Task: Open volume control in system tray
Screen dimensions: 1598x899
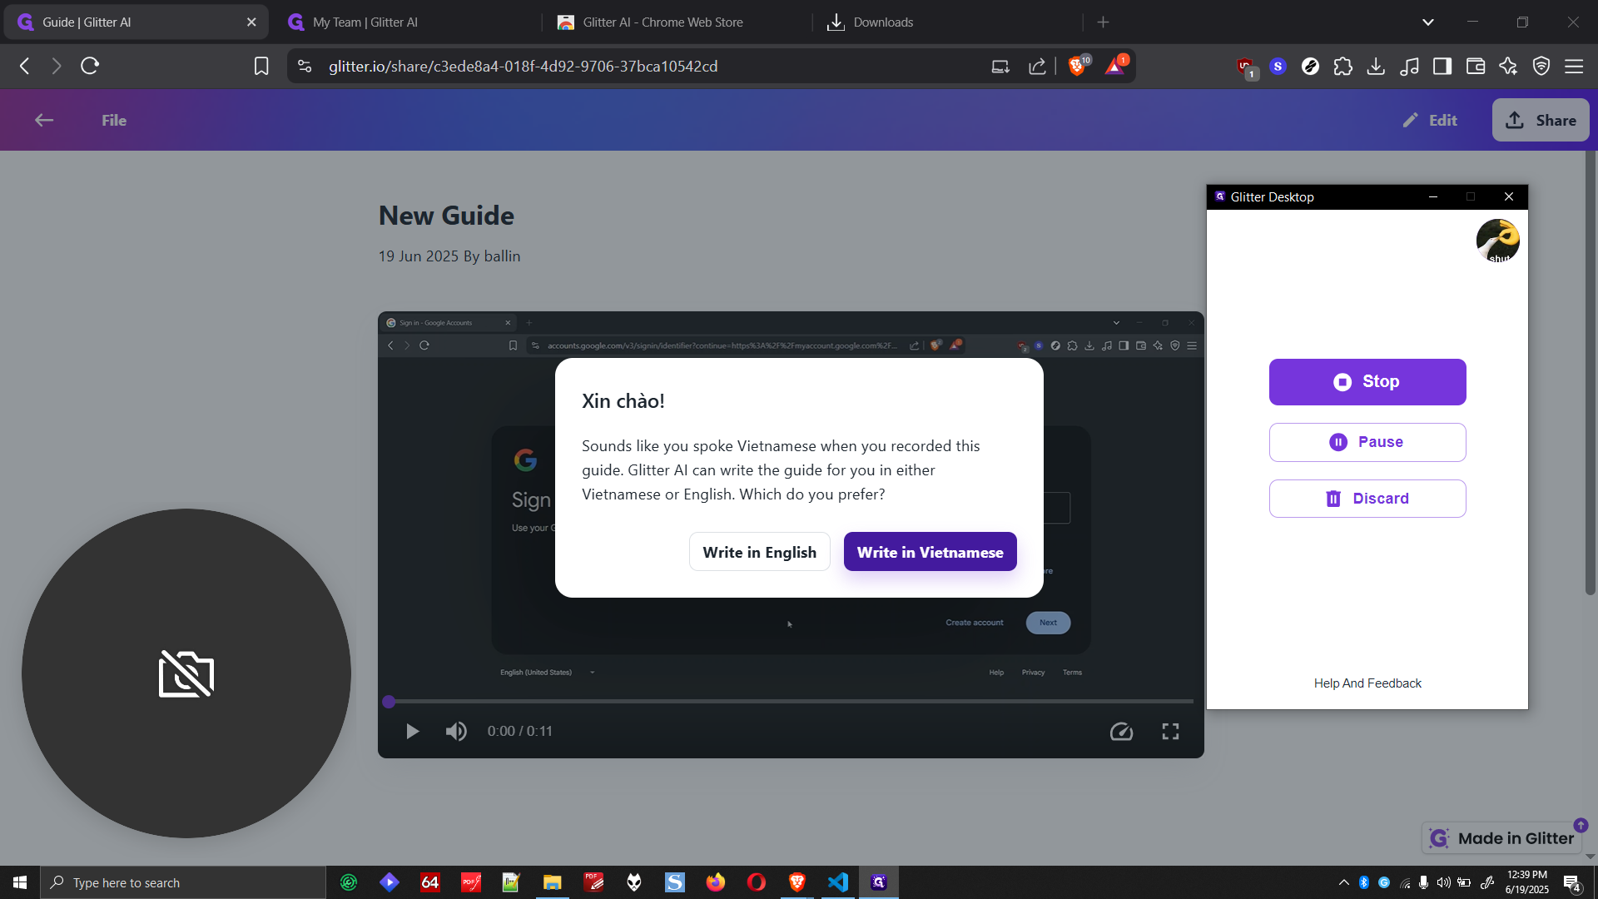Action: pos(1443,882)
